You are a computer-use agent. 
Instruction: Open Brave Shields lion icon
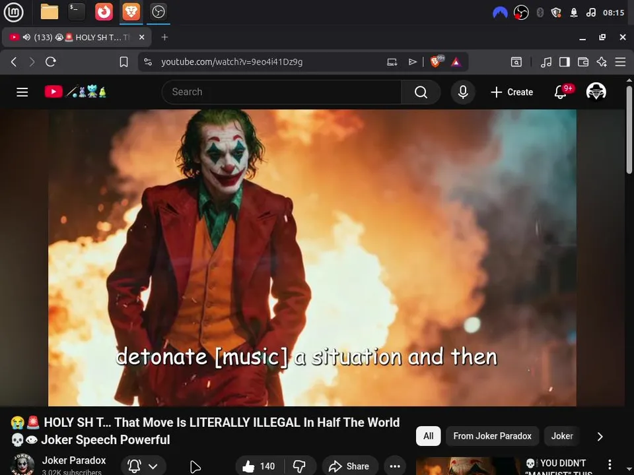[437, 61]
